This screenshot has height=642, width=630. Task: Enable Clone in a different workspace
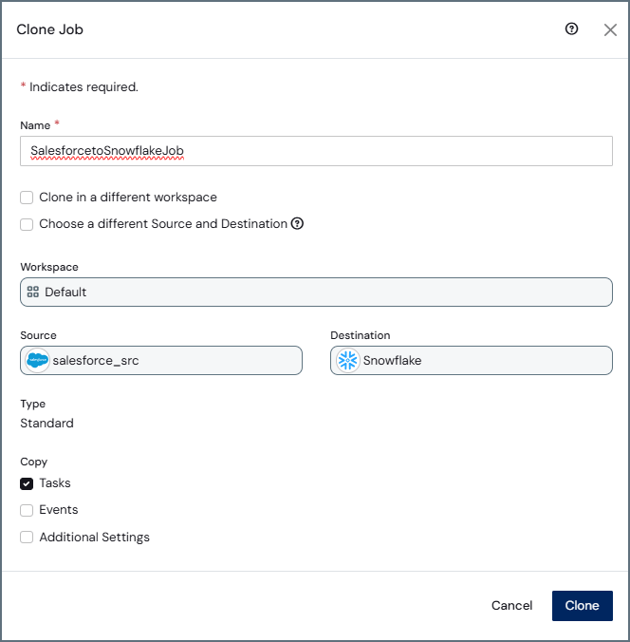pos(27,198)
